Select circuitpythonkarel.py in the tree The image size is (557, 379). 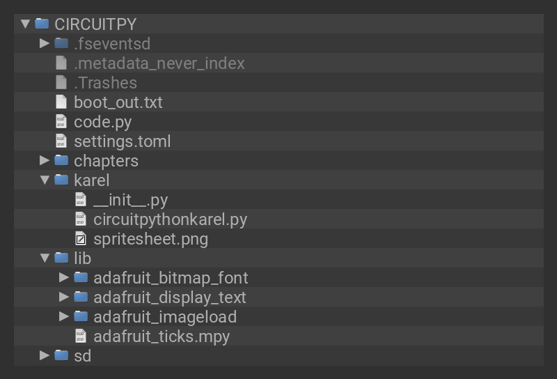pos(170,219)
